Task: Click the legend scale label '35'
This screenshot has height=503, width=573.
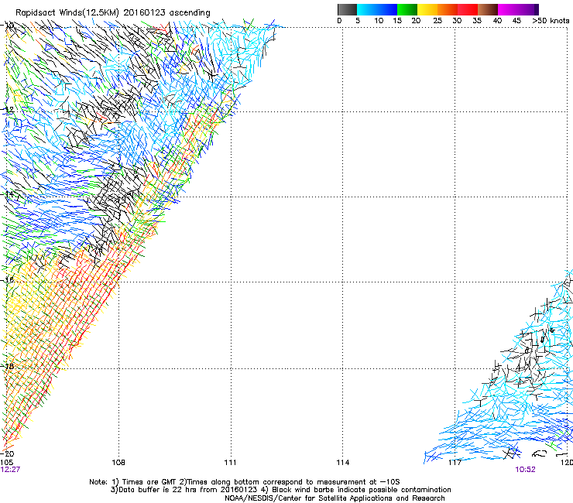Action: (477, 20)
